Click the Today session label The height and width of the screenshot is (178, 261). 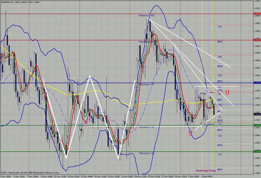click(x=212, y=171)
